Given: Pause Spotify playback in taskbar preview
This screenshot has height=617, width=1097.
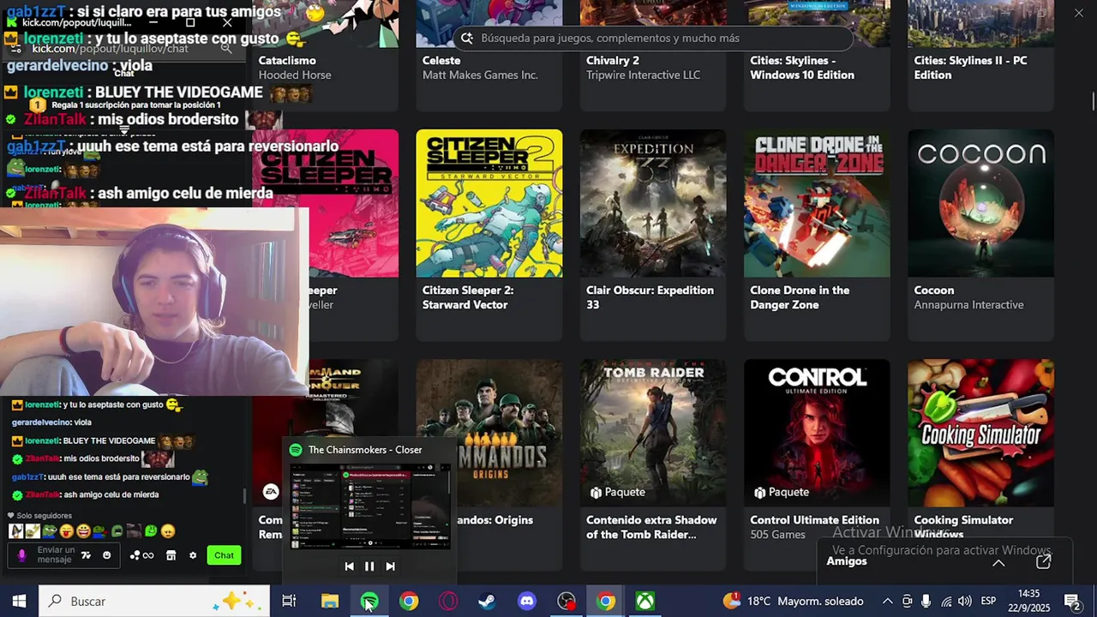Looking at the screenshot, I should [x=369, y=566].
